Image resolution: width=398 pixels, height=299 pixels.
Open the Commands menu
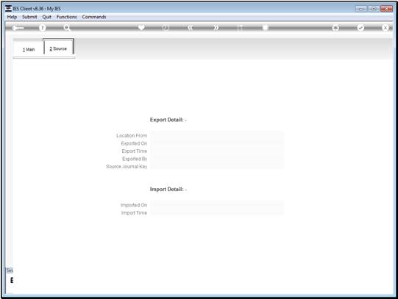pyautogui.click(x=94, y=17)
